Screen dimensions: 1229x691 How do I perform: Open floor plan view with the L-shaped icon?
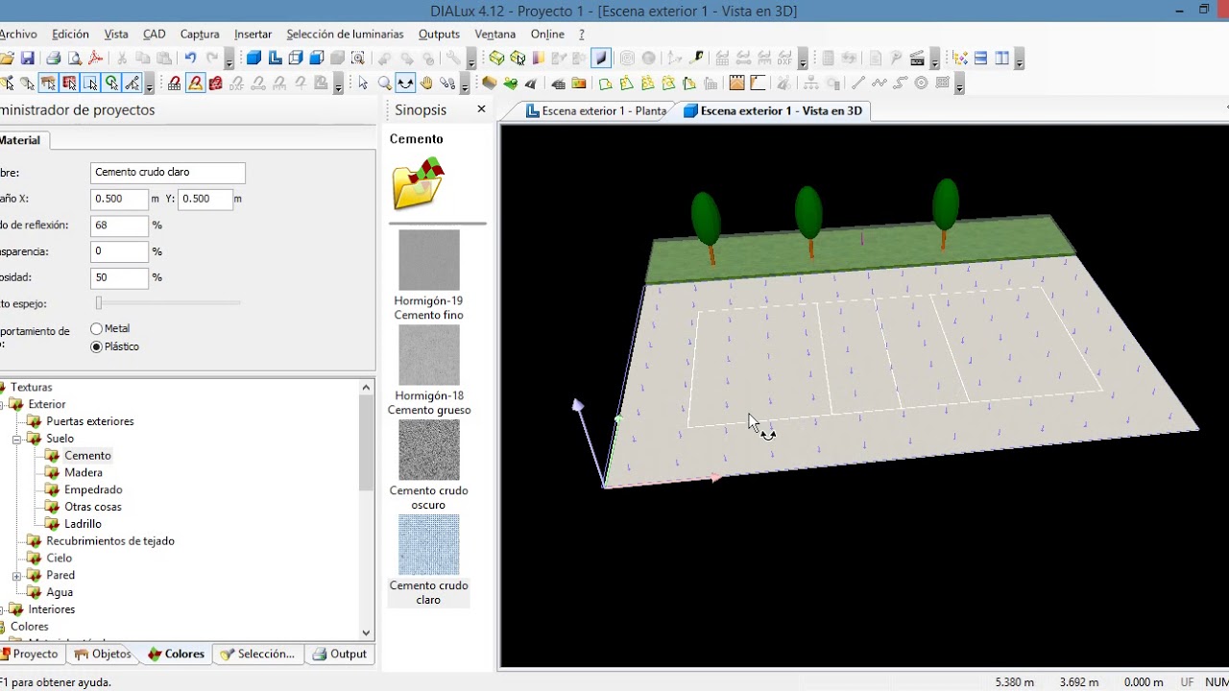pyautogui.click(x=275, y=59)
